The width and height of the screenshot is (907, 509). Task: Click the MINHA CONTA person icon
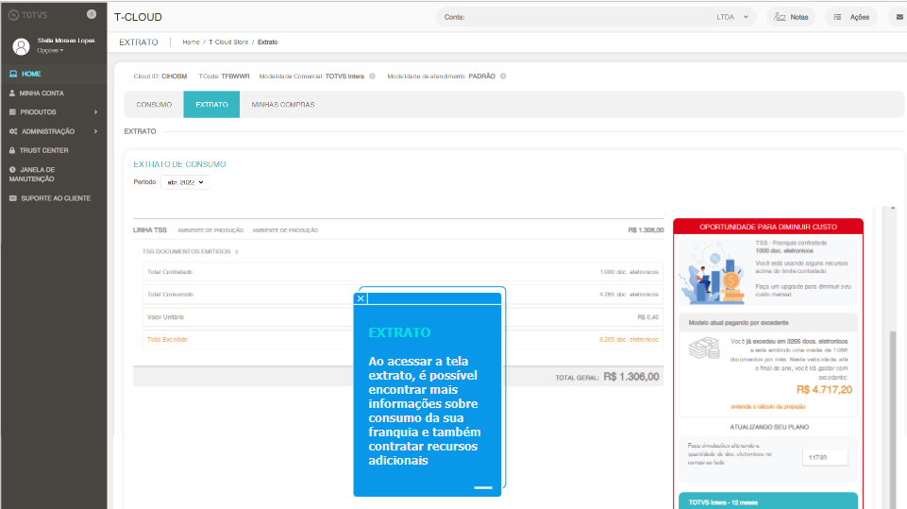coord(12,93)
